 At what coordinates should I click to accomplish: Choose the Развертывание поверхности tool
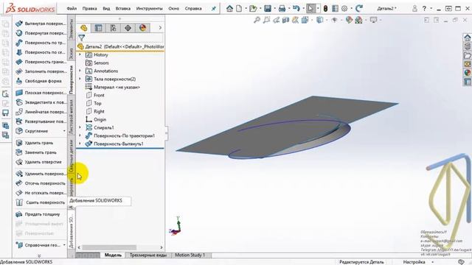[x=41, y=121]
